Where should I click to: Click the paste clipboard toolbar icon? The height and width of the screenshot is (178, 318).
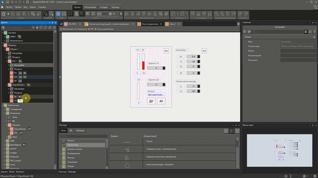coord(3,14)
